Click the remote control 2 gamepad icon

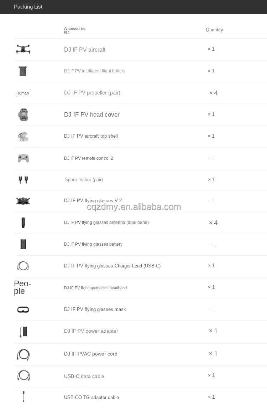tap(23, 158)
